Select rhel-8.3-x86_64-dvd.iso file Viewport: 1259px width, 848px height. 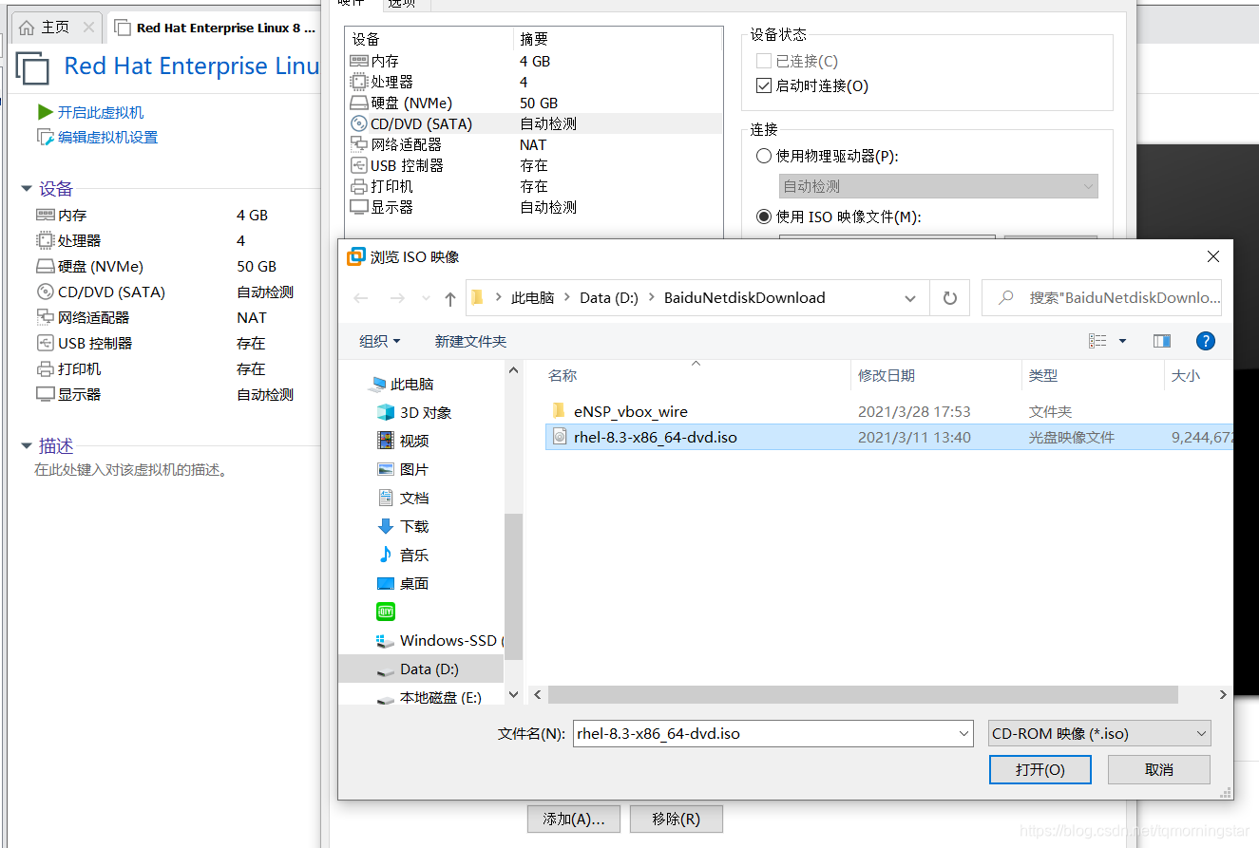tap(656, 437)
